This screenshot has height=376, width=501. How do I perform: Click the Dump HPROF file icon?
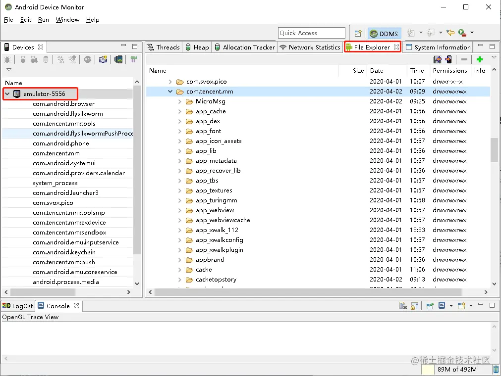click(34, 59)
